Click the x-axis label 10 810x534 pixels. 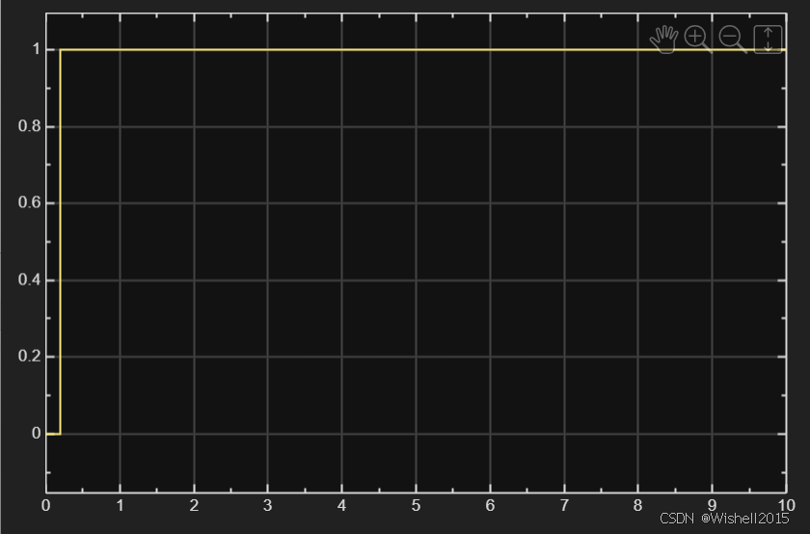pos(786,505)
